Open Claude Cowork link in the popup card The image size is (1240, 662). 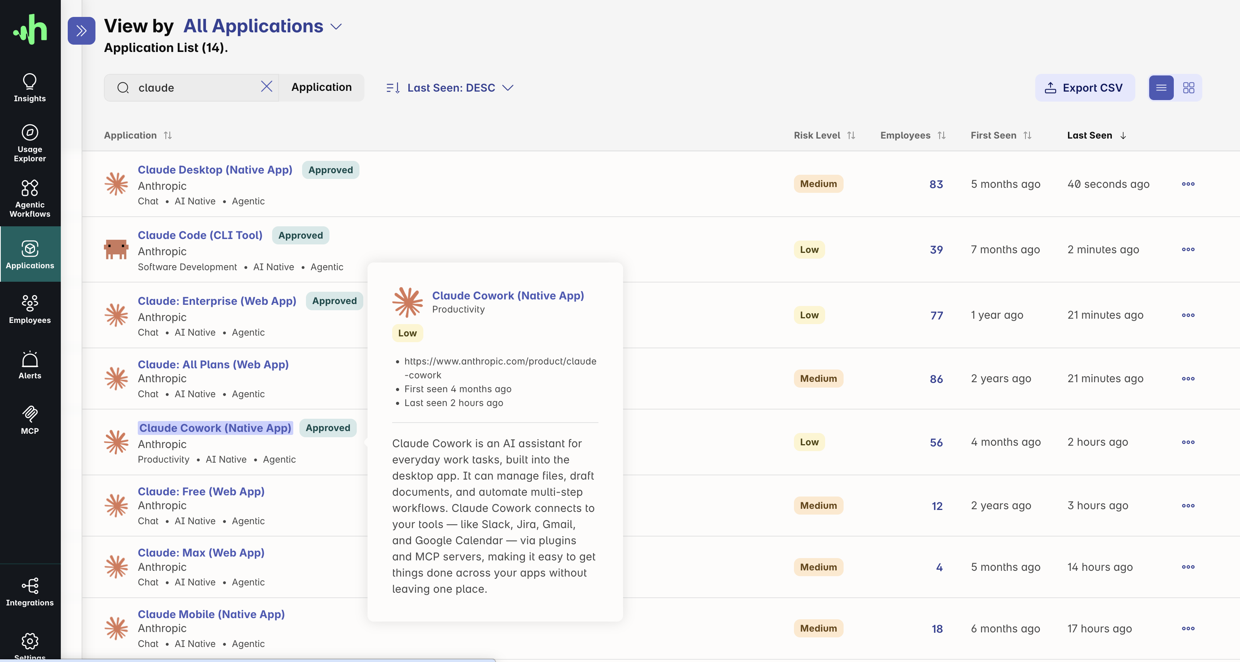(508, 296)
